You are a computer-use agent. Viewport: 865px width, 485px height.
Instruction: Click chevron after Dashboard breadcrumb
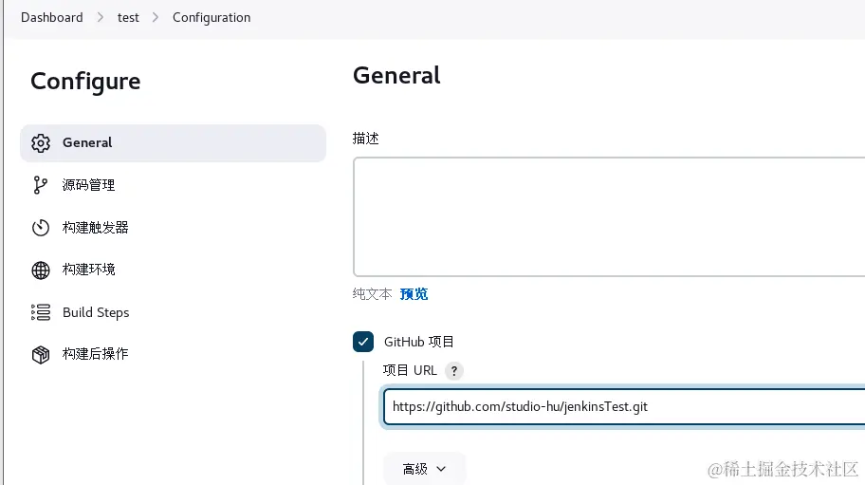[x=101, y=17]
